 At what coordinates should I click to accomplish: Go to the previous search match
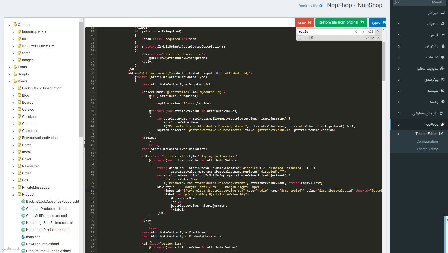click(356, 32)
